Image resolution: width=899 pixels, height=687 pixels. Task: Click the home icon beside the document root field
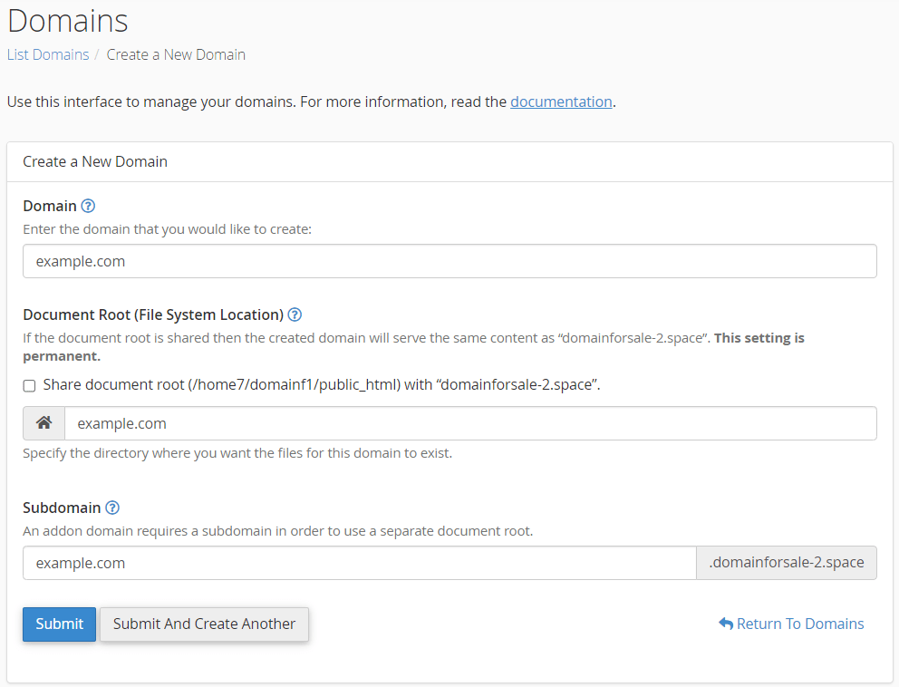[43, 423]
